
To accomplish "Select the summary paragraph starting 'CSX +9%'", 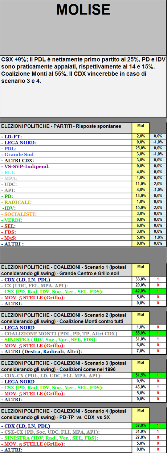I will click(83, 70).
